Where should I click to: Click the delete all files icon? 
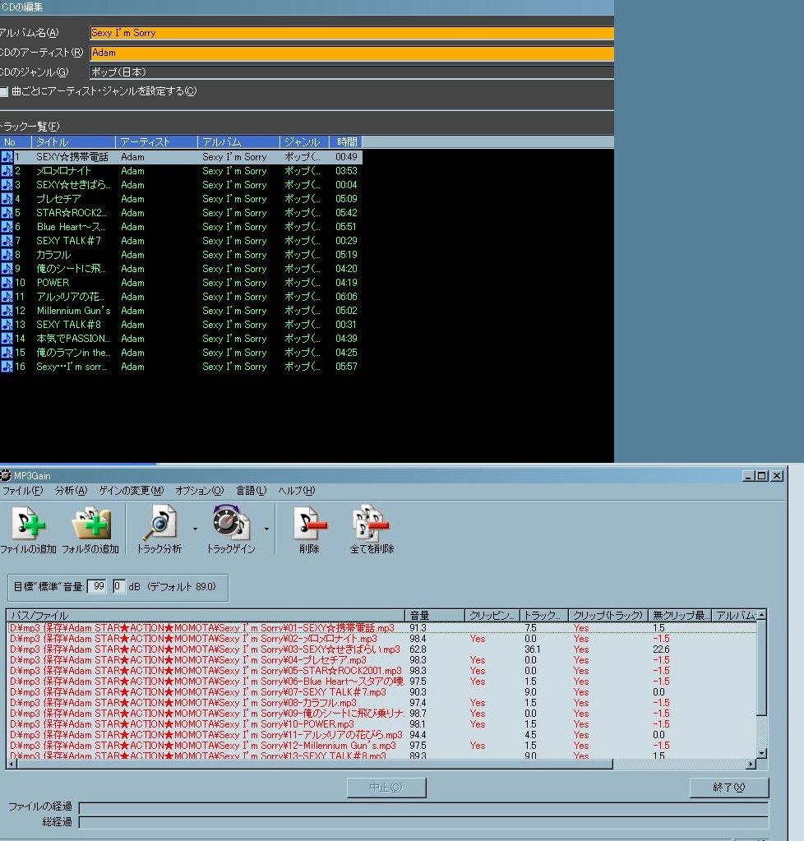click(x=371, y=523)
